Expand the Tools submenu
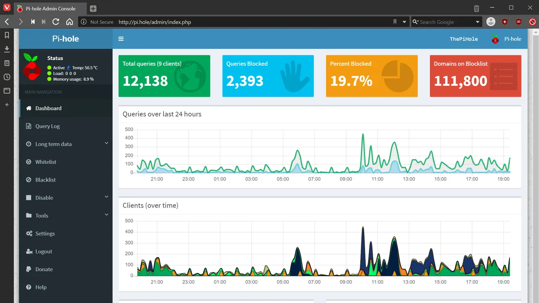The width and height of the screenshot is (539, 303). coord(66,215)
